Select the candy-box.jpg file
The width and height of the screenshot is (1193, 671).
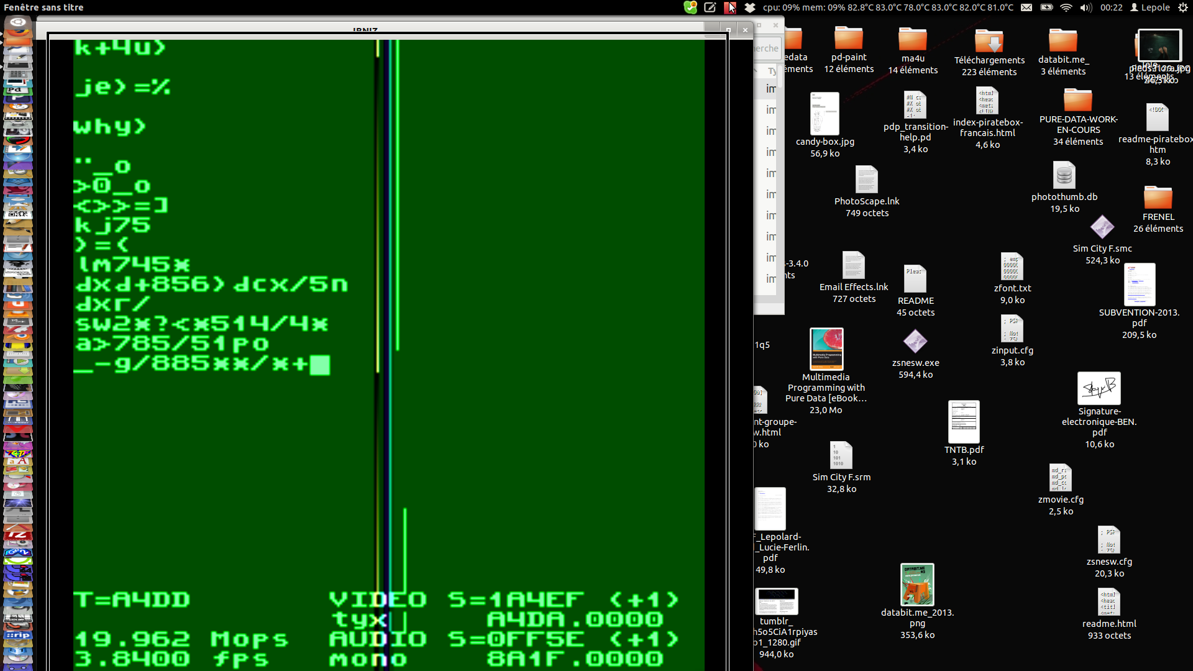pos(825,114)
